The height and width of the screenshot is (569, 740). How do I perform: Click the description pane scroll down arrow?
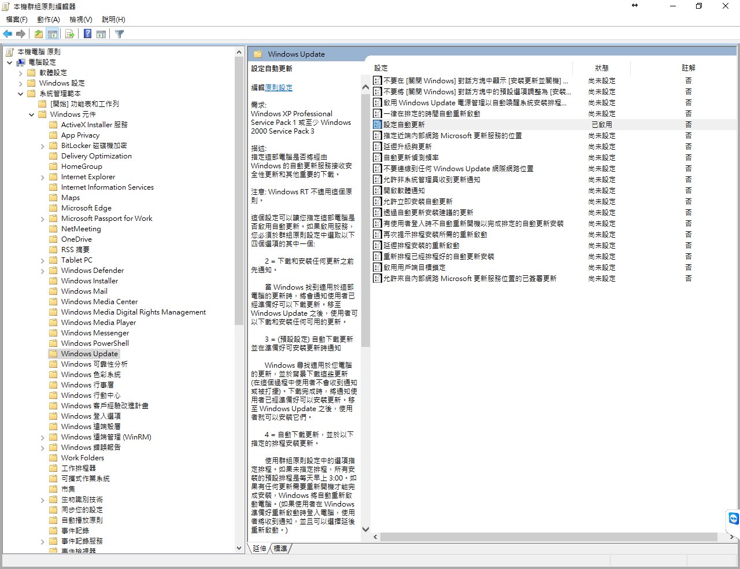pos(365,529)
